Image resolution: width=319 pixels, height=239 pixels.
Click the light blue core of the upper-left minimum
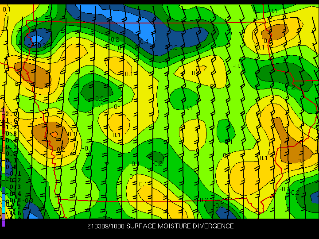click(37, 39)
